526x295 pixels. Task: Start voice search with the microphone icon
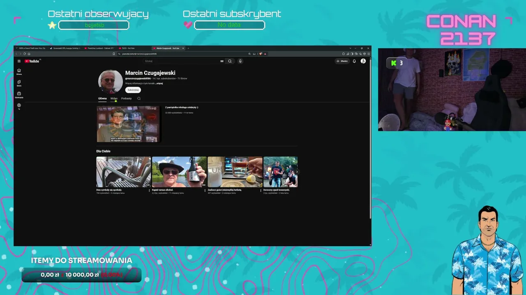[x=240, y=61]
